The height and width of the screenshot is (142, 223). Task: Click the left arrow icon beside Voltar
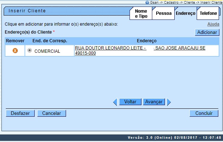(115, 102)
